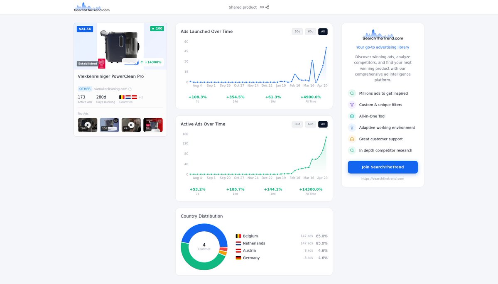Click the peak point of Ads Launched line
498x284 pixels.
[x=326, y=48]
